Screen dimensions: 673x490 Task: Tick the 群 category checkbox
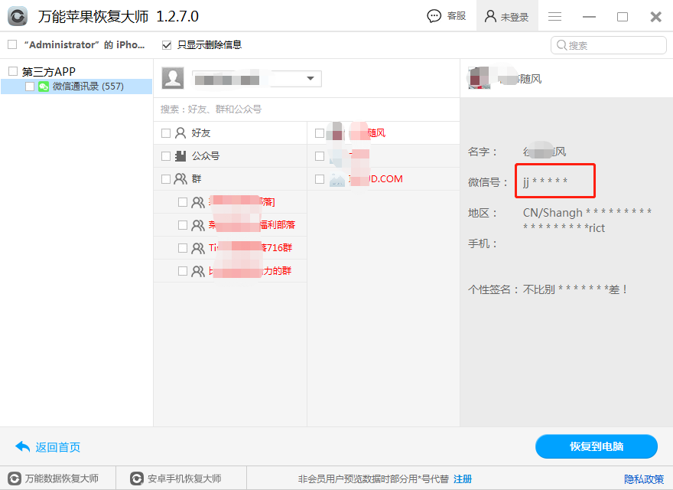pyautogui.click(x=166, y=179)
